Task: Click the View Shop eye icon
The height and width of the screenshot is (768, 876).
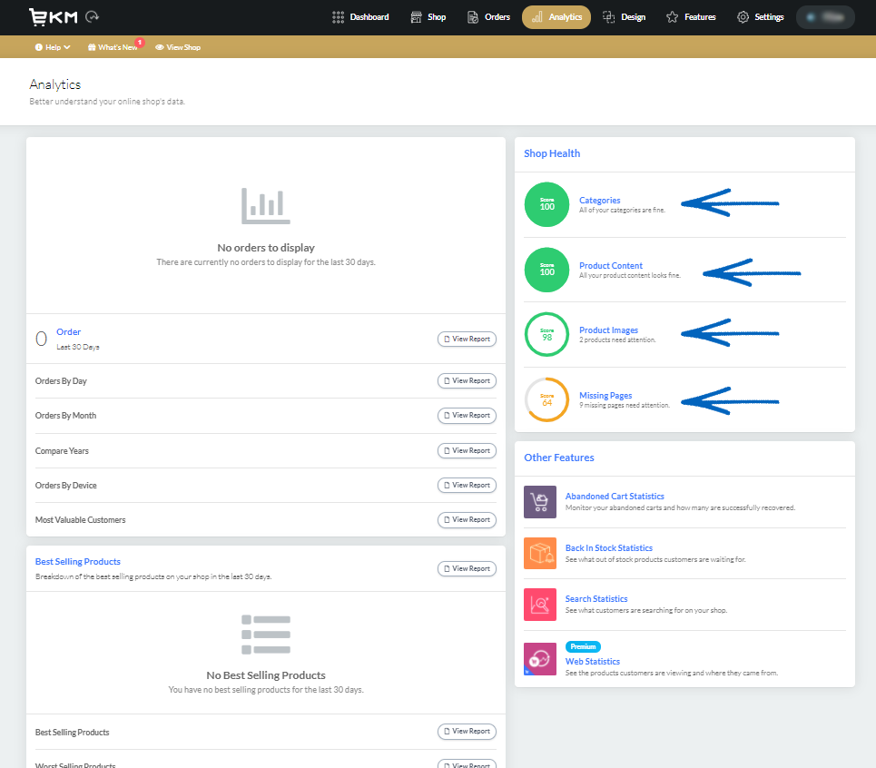Action: pyautogui.click(x=160, y=46)
